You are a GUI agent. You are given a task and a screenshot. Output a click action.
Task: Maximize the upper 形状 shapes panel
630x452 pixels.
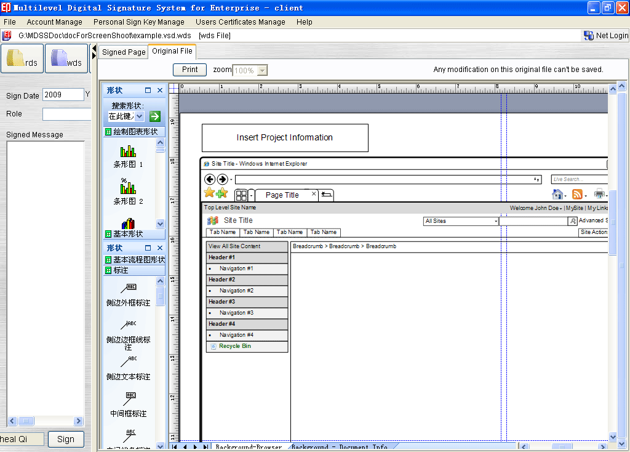tap(148, 90)
